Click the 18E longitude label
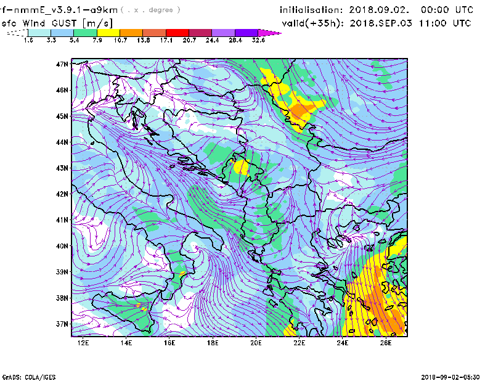 pos(213,343)
